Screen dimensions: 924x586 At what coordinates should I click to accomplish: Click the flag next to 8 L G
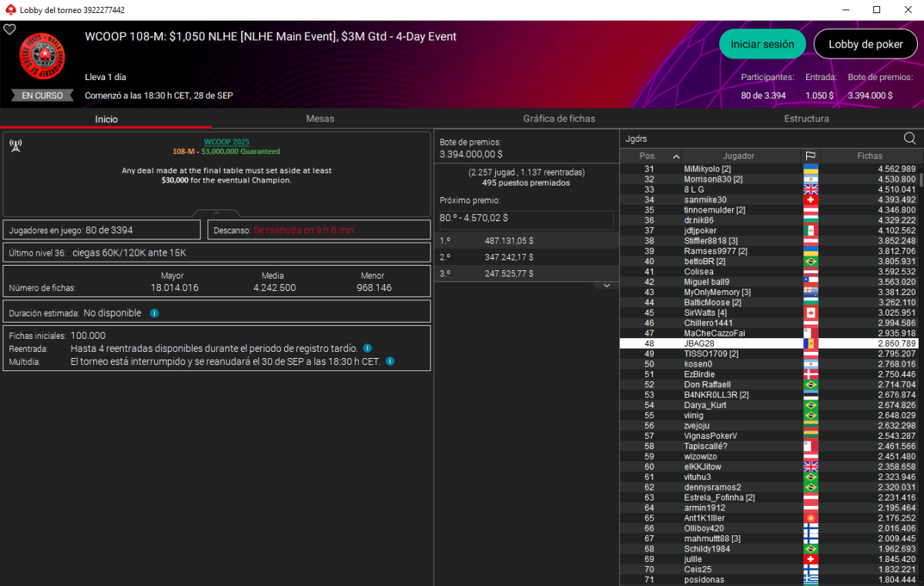tap(810, 189)
